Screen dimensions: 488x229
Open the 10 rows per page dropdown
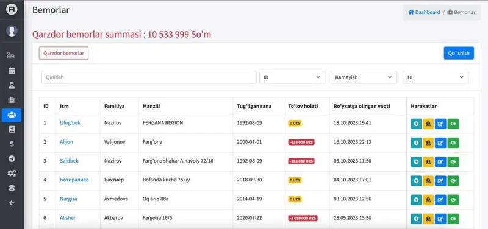[436, 77]
